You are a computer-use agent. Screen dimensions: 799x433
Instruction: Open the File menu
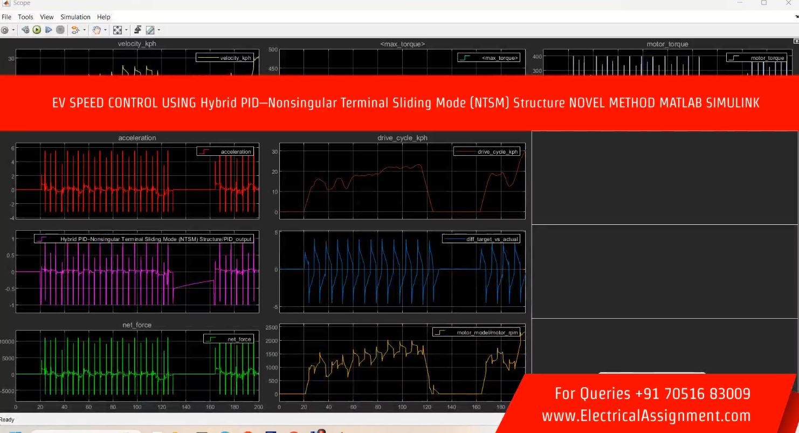click(x=6, y=17)
